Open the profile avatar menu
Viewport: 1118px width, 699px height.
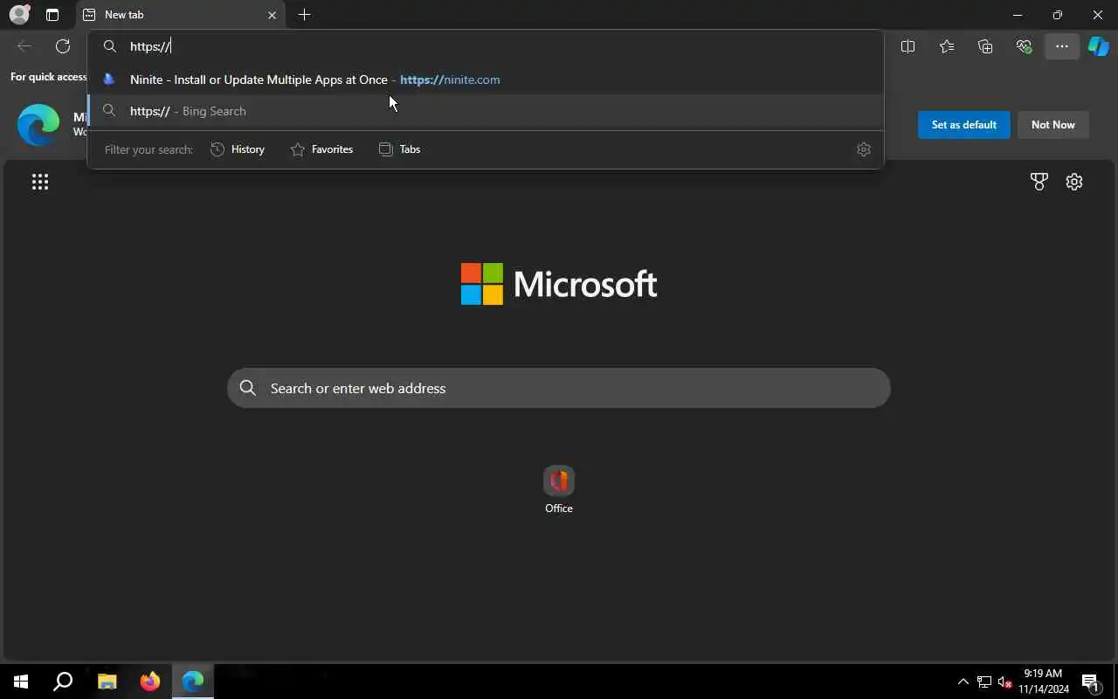[x=19, y=15]
